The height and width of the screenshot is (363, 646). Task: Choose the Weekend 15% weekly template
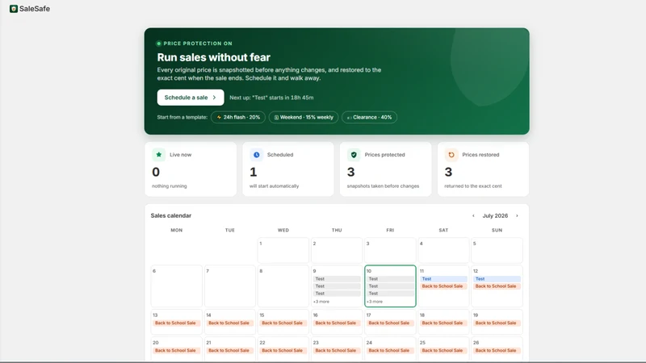(x=304, y=117)
